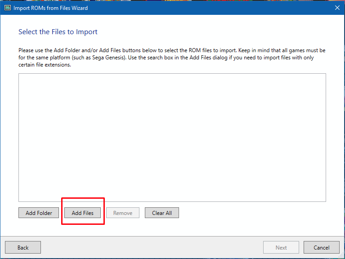Choose Add Files to pick ROMs
The width and height of the screenshot is (345, 259).
(x=82, y=213)
